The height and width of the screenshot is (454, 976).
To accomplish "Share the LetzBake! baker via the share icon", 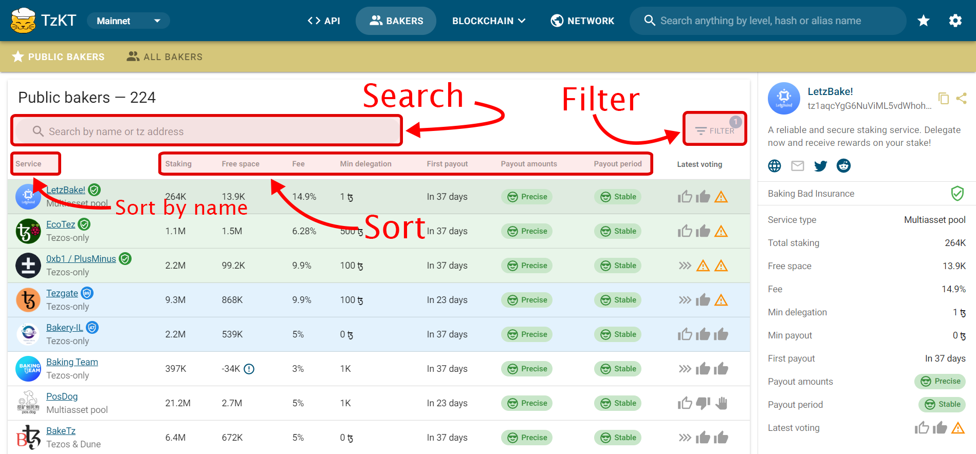I will click(961, 98).
